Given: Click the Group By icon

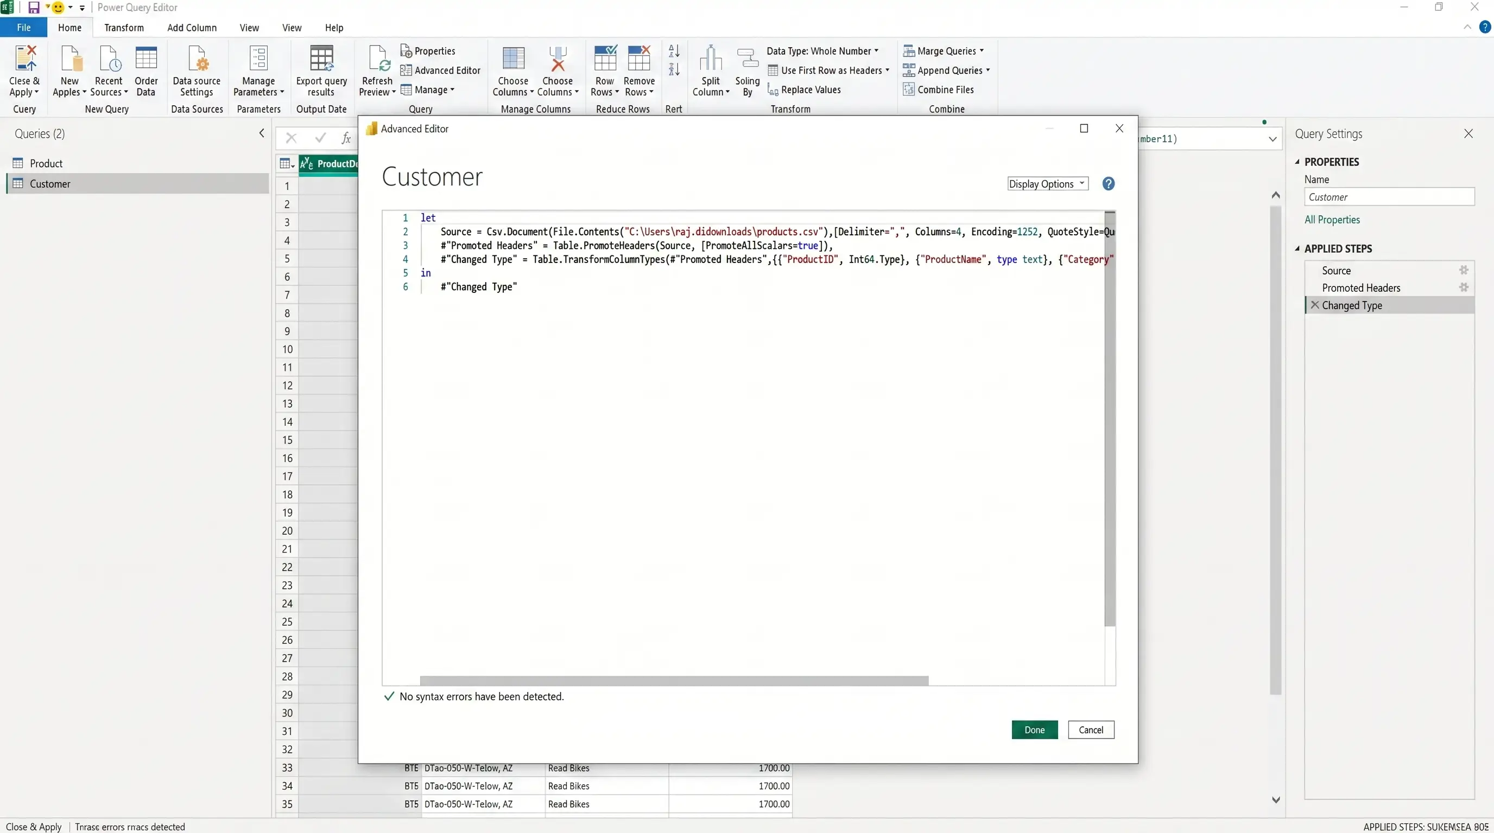Looking at the screenshot, I should tap(747, 58).
